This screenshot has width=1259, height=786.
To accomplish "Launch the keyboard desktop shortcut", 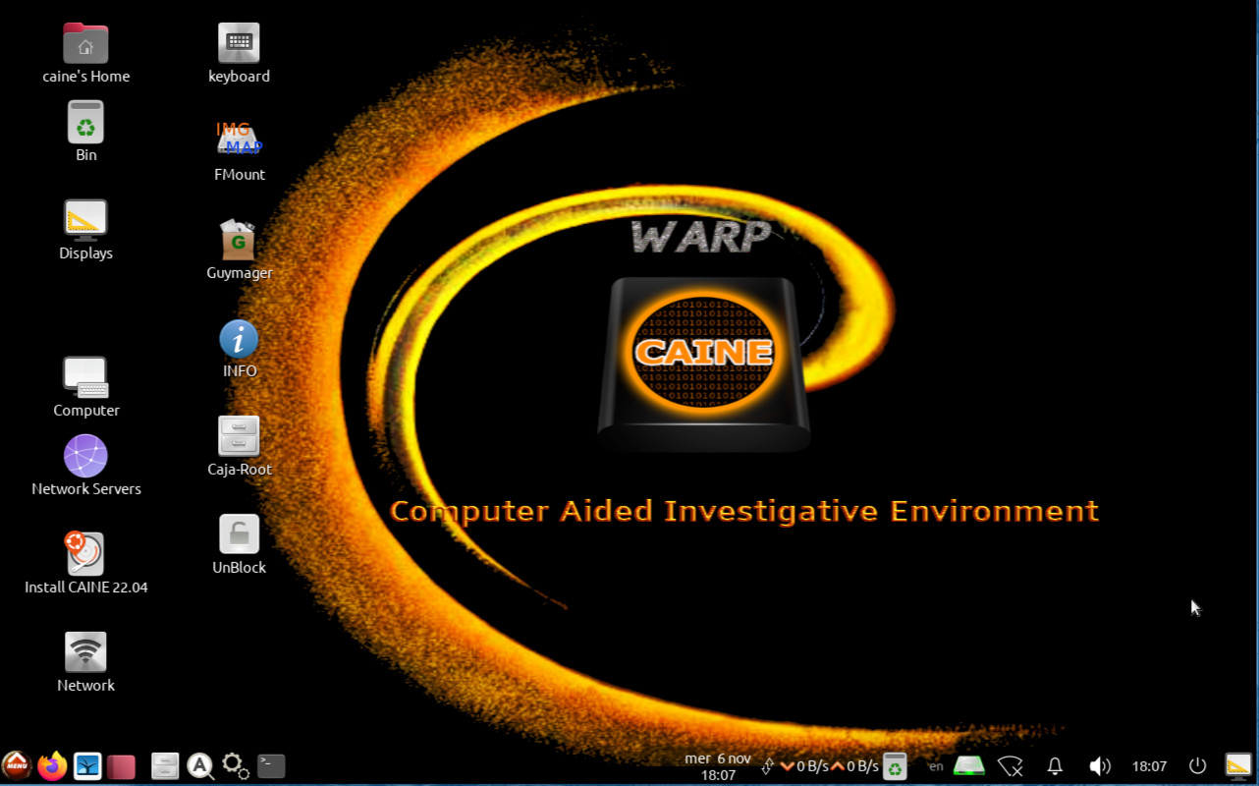I will (239, 43).
